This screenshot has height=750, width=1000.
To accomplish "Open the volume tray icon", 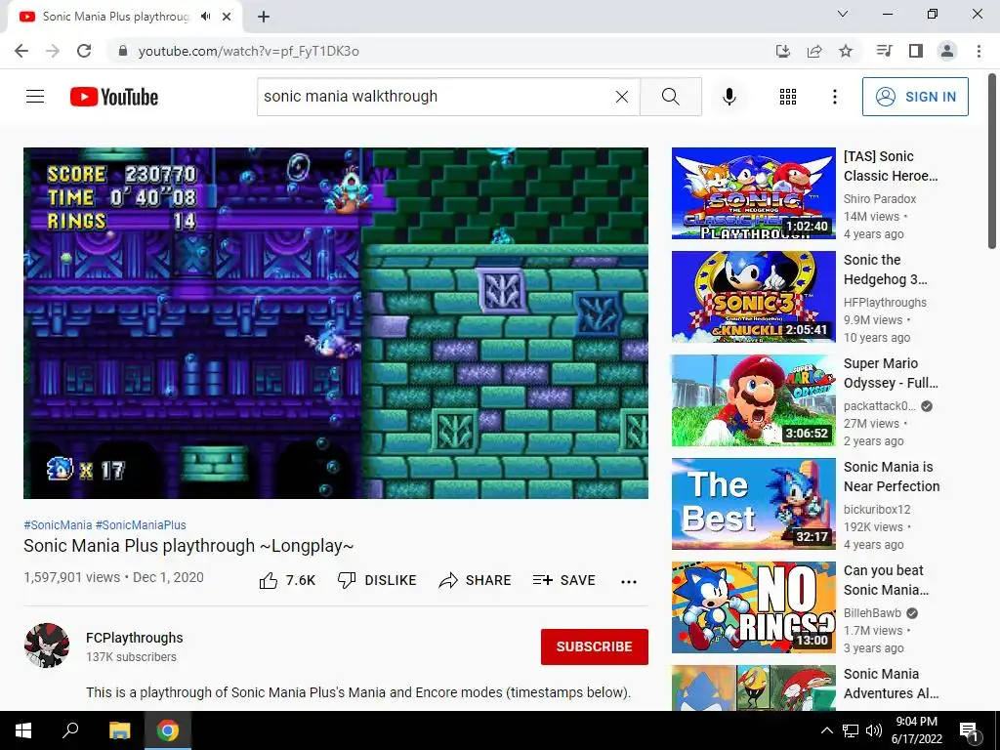I will [x=874, y=730].
